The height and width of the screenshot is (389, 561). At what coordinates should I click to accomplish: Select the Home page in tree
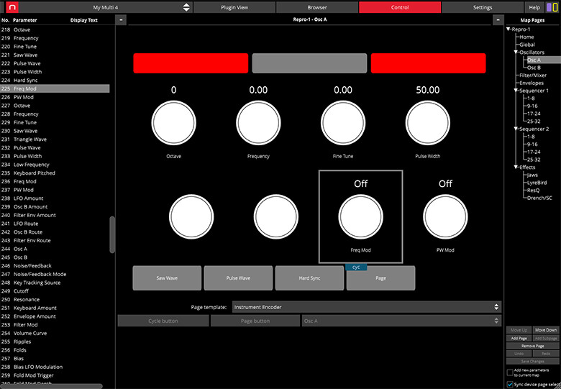click(526, 37)
